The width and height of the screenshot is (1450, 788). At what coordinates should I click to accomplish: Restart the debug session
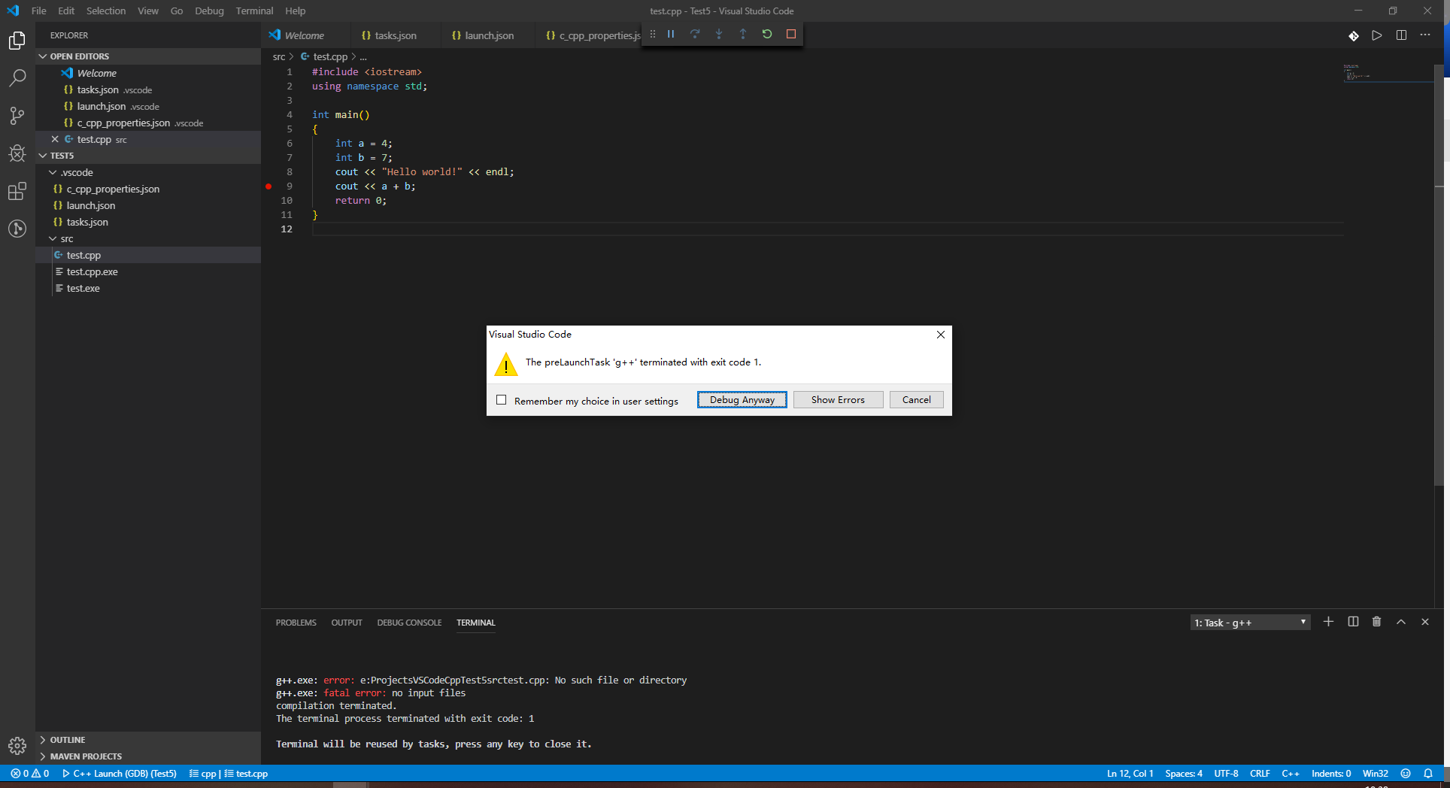[x=767, y=34]
